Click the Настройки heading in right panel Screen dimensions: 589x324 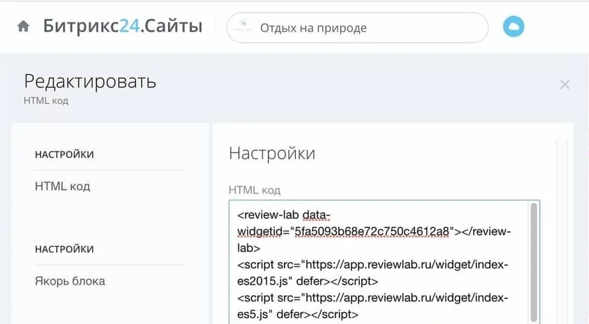[272, 154]
